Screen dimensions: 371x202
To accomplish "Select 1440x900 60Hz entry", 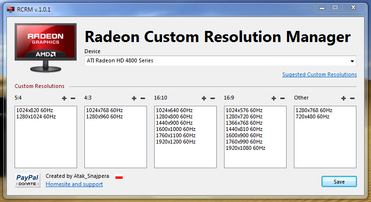I will click(x=174, y=123).
